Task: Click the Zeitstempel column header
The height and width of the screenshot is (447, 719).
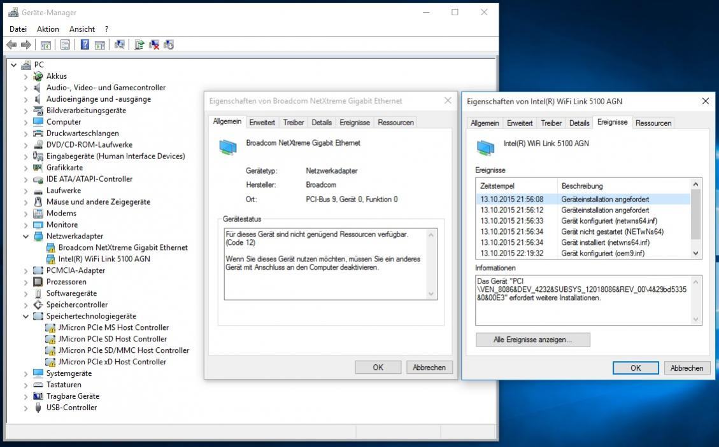Action: coord(516,186)
